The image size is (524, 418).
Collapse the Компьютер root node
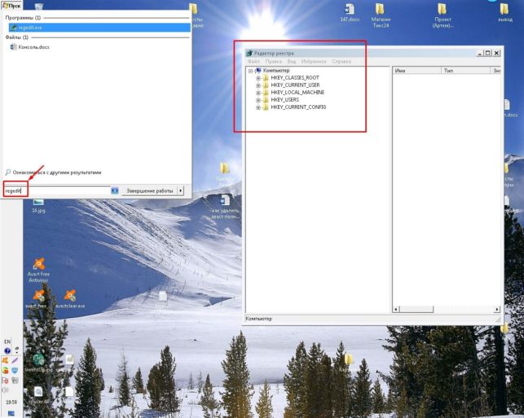tap(250, 71)
